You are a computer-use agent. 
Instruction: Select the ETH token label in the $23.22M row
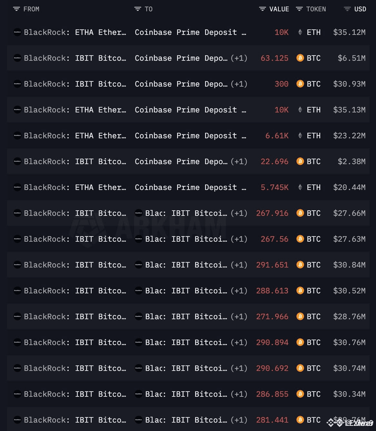point(314,136)
